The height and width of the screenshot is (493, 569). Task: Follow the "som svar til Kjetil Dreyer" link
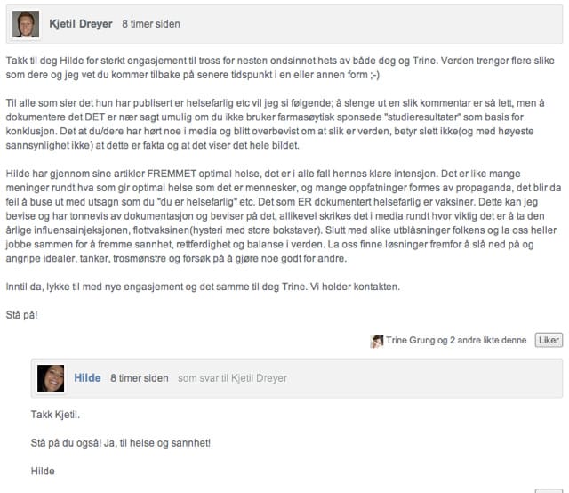coord(232,377)
